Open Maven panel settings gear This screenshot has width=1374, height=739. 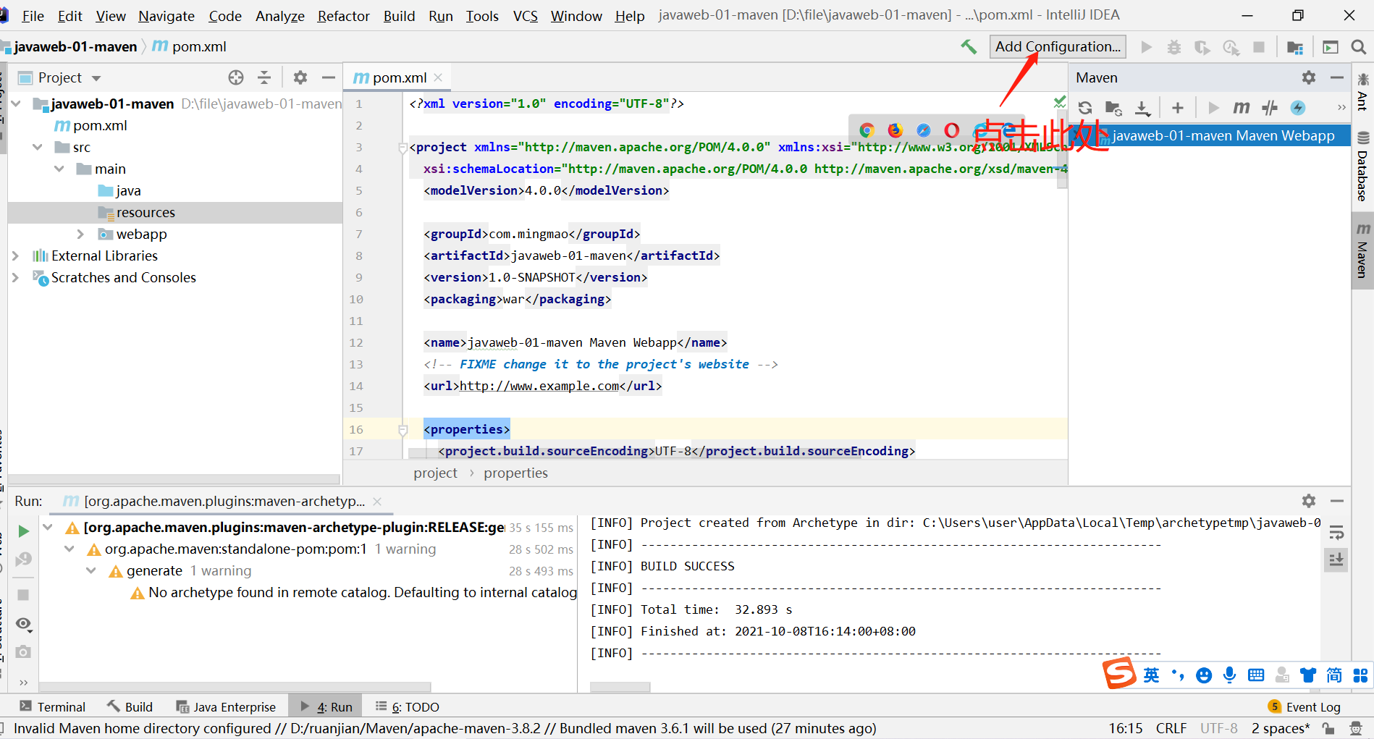(1309, 77)
